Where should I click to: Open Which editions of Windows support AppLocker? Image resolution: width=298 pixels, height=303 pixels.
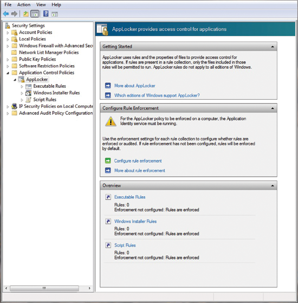(x=157, y=95)
